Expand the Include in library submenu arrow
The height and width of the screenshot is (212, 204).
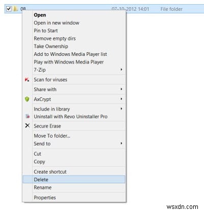[x=121, y=109]
